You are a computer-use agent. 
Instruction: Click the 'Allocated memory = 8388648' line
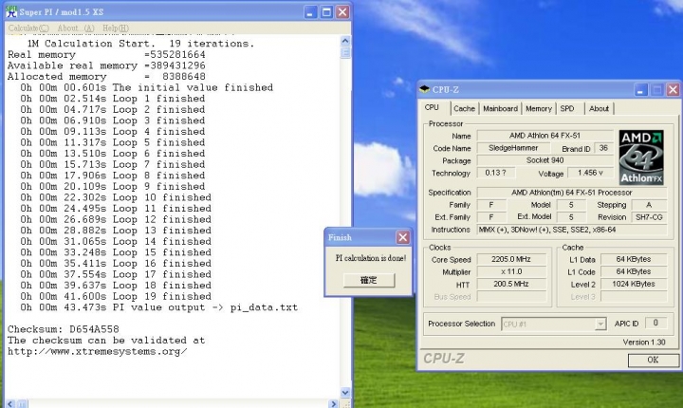click(x=106, y=77)
